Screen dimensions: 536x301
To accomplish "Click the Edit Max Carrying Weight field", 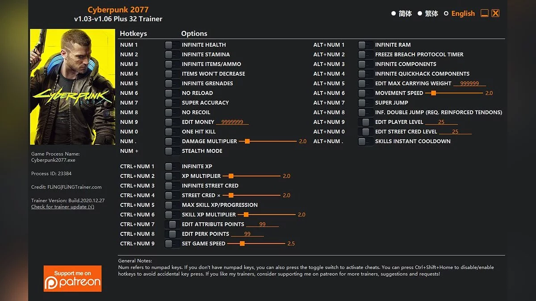I will pos(469,83).
